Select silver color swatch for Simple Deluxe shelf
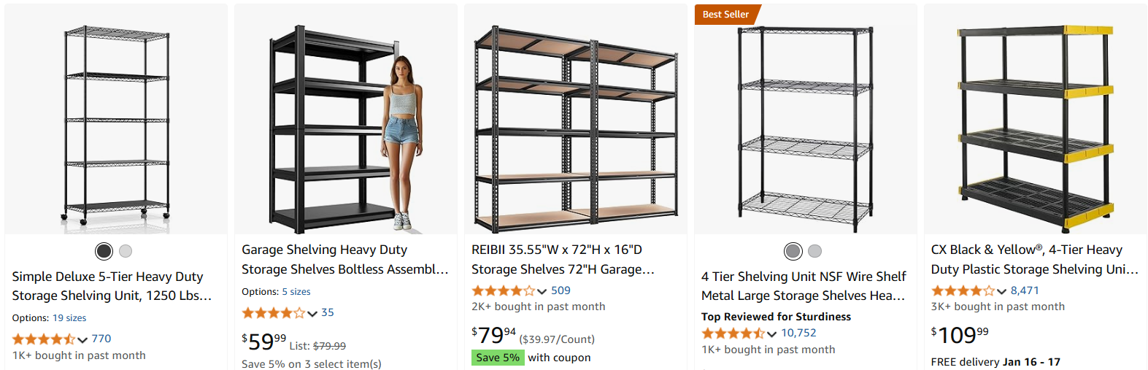1148x370 pixels. (126, 251)
